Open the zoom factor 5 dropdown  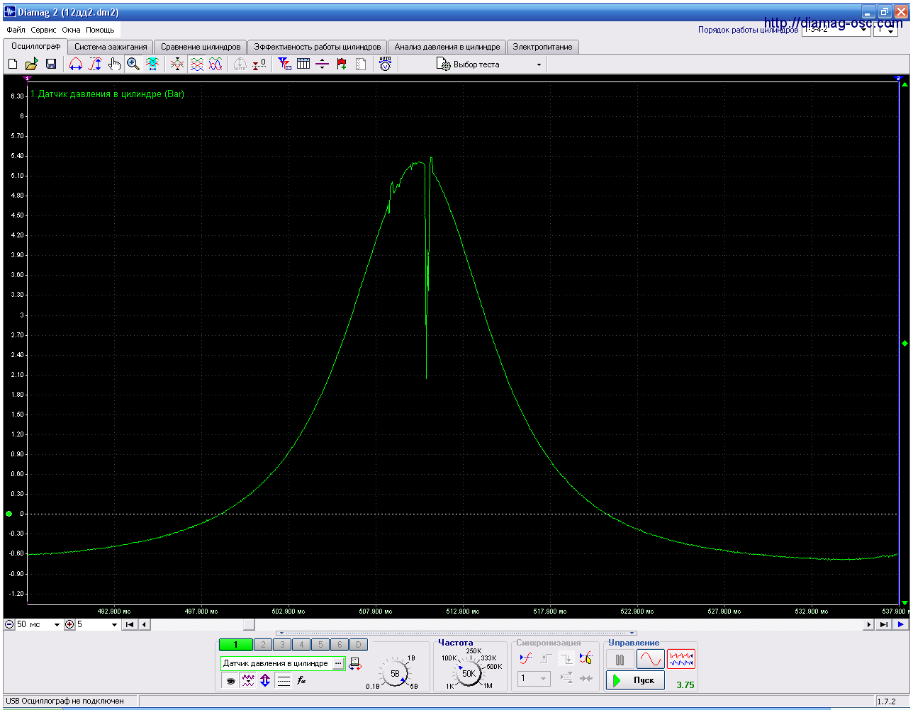(x=114, y=625)
